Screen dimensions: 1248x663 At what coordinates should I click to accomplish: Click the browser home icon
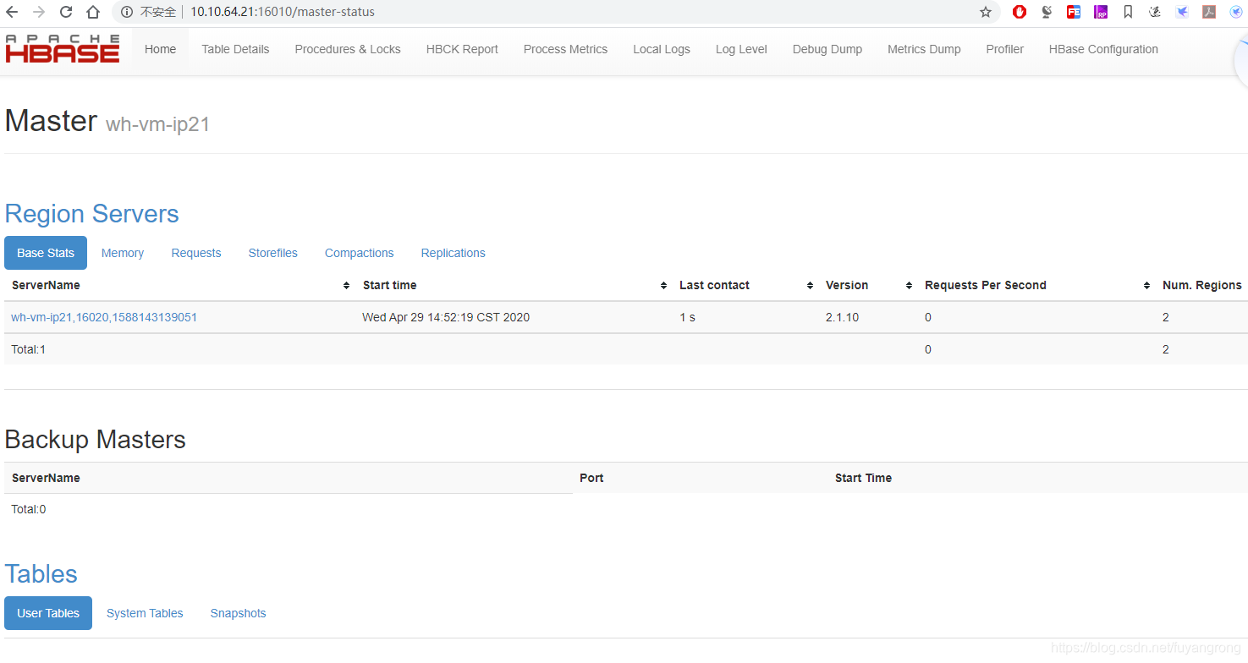click(93, 12)
